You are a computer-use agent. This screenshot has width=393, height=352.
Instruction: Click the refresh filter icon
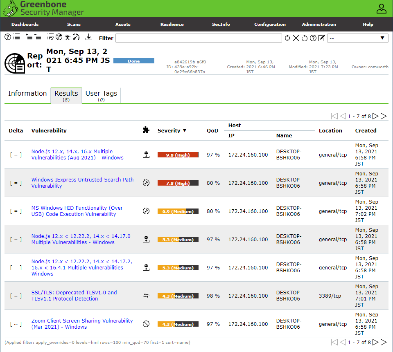point(287,38)
